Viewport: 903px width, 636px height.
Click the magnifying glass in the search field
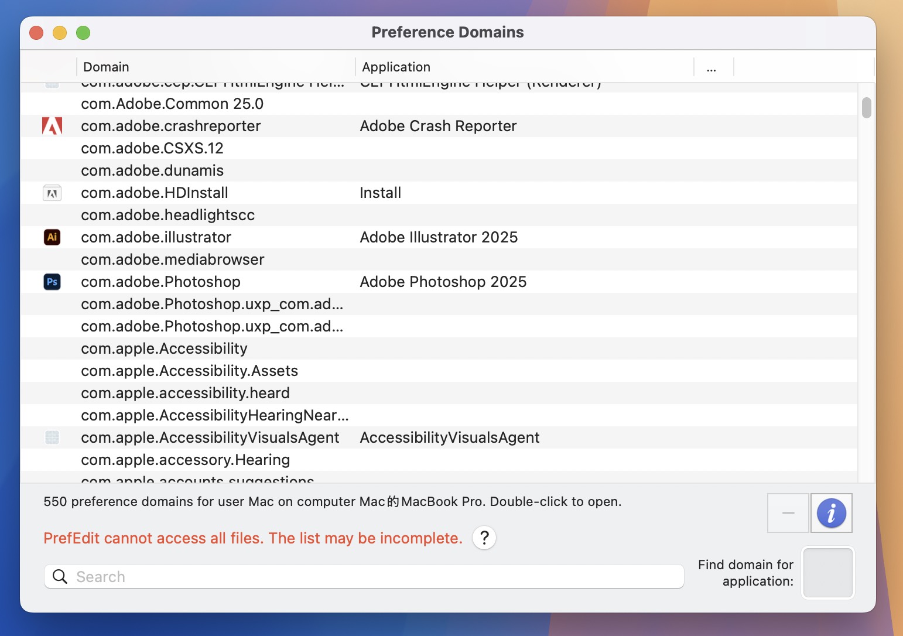click(60, 576)
